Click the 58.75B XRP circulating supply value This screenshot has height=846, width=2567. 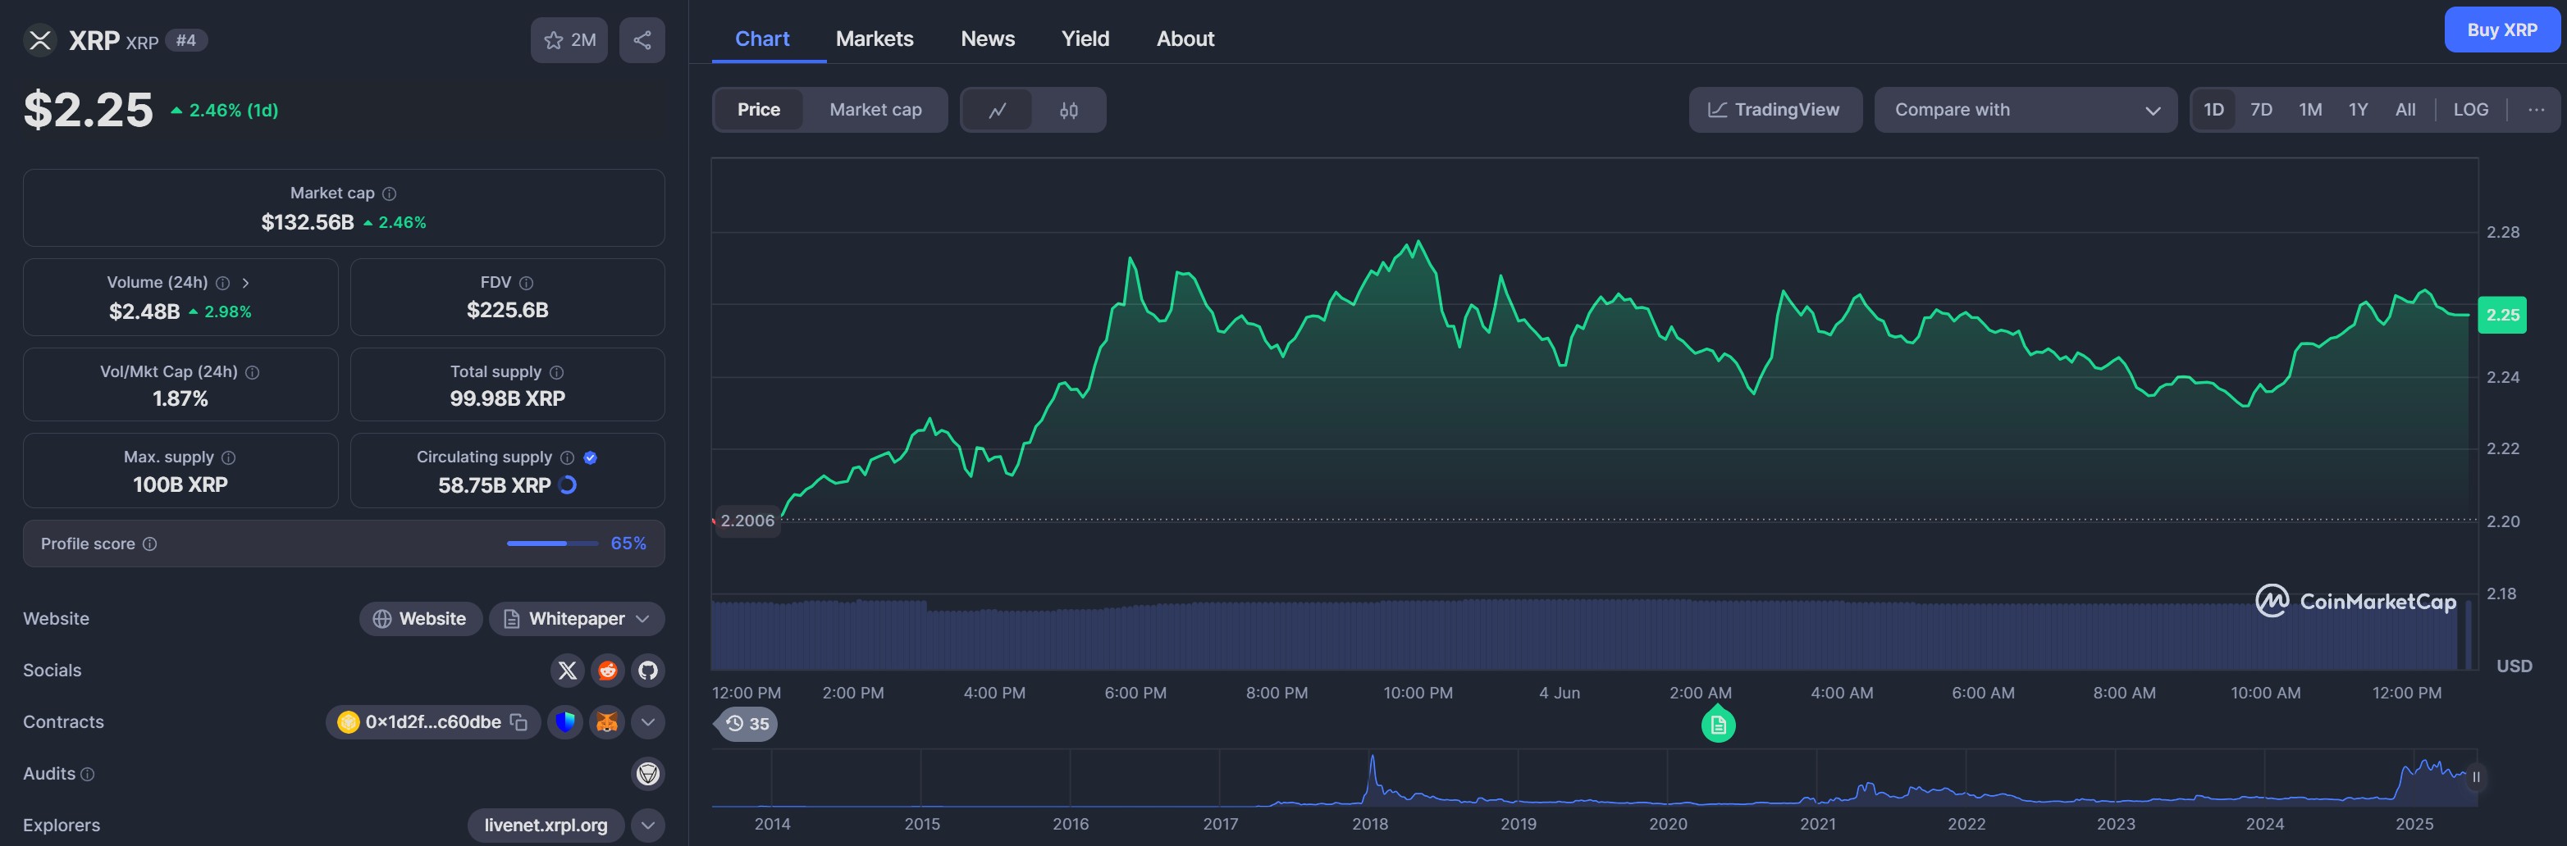[494, 484]
